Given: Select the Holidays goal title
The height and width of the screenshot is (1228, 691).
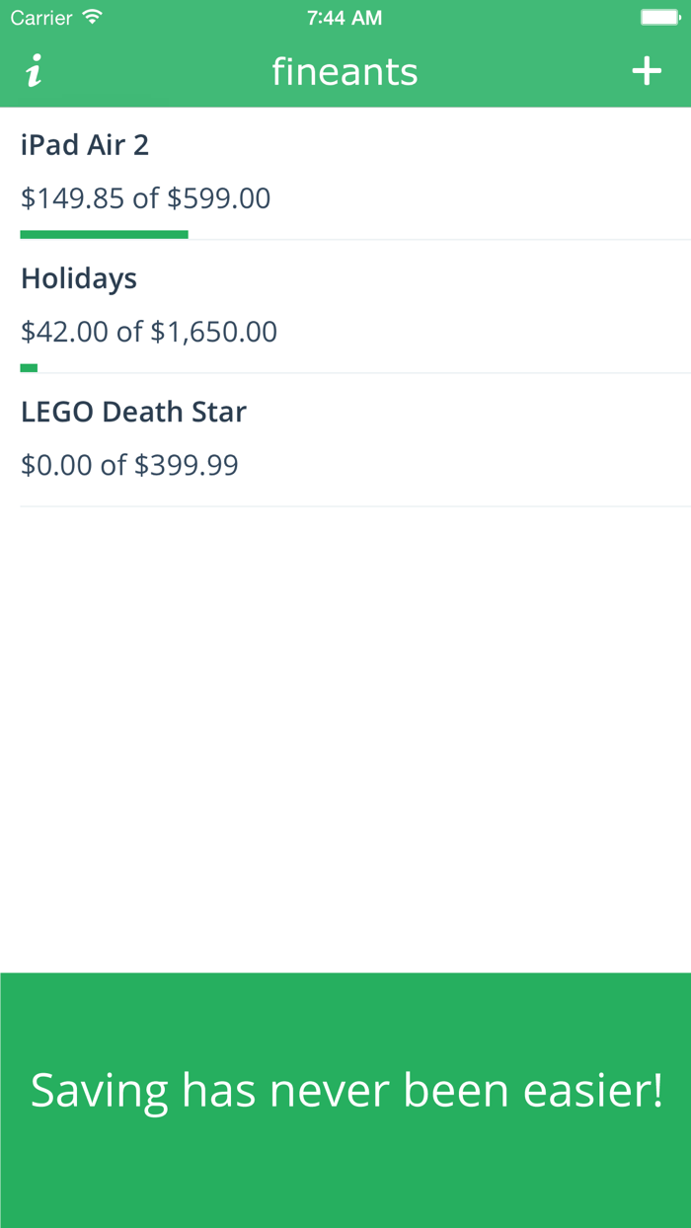Looking at the screenshot, I should 79,278.
